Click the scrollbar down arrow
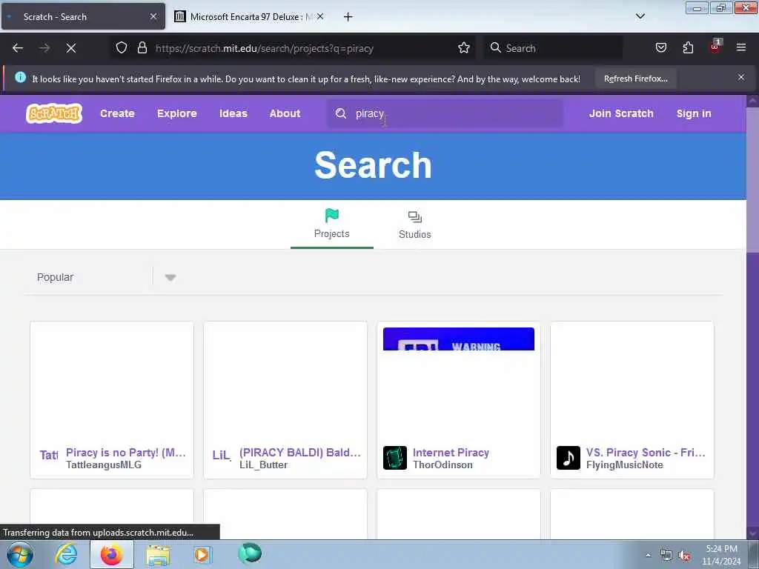The height and width of the screenshot is (569, 759). coord(753,533)
